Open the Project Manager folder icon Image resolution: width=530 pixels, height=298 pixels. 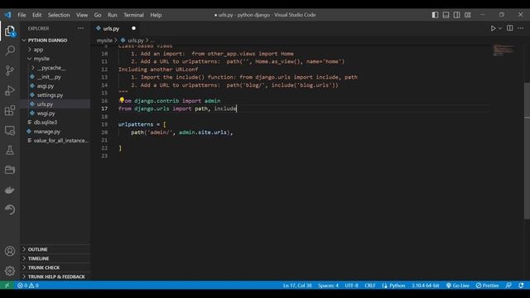click(x=10, y=170)
